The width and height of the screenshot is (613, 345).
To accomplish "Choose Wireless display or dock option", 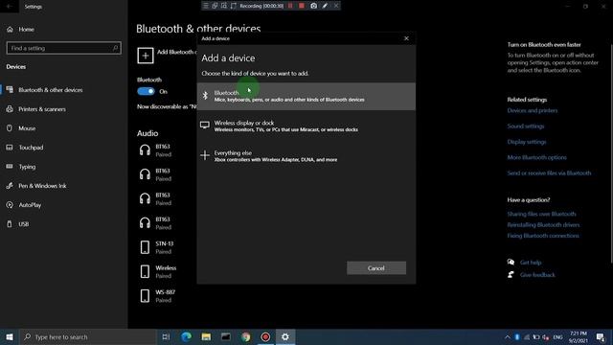I will pos(306,126).
